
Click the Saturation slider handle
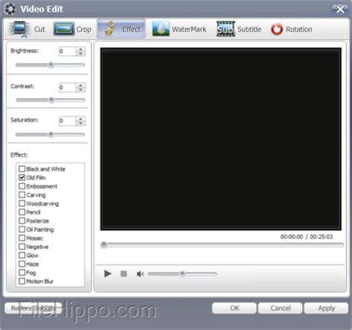[50, 134]
